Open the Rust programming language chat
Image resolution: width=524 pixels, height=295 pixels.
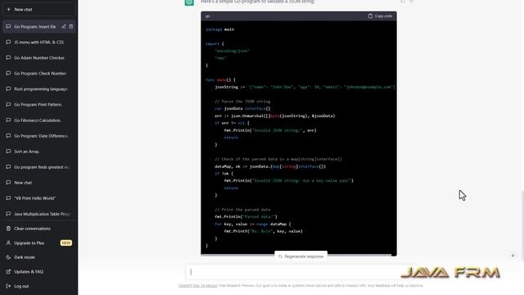click(x=38, y=89)
